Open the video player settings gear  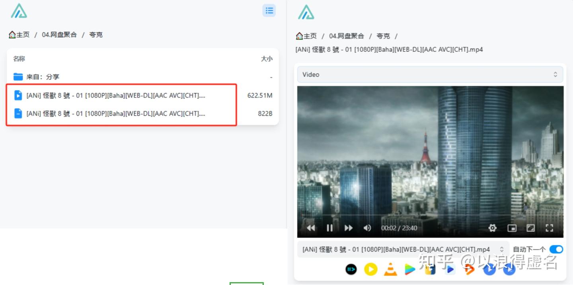pos(492,228)
